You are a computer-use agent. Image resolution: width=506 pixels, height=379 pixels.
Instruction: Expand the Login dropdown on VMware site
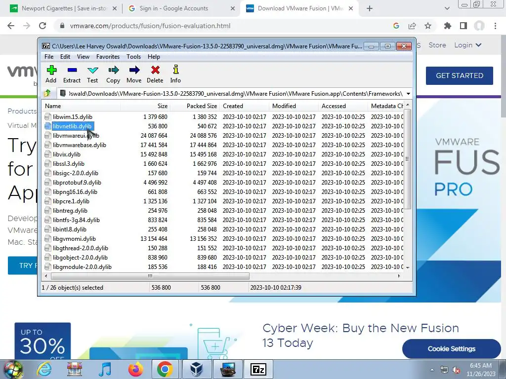click(x=467, y=45)
